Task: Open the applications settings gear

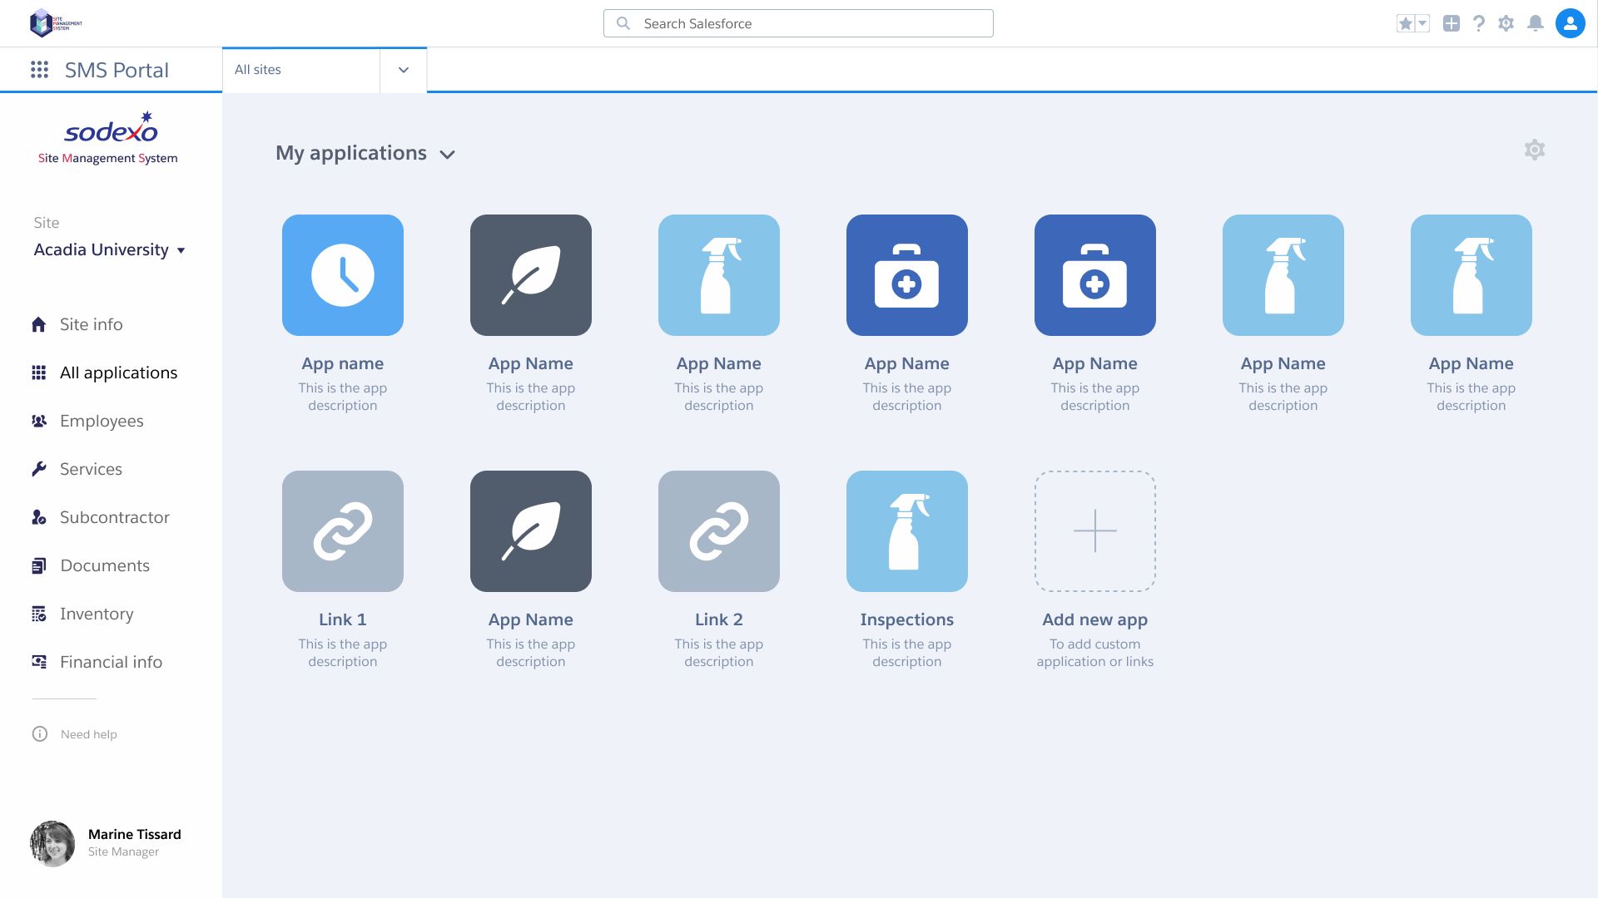Action: tap(1535, 150)
